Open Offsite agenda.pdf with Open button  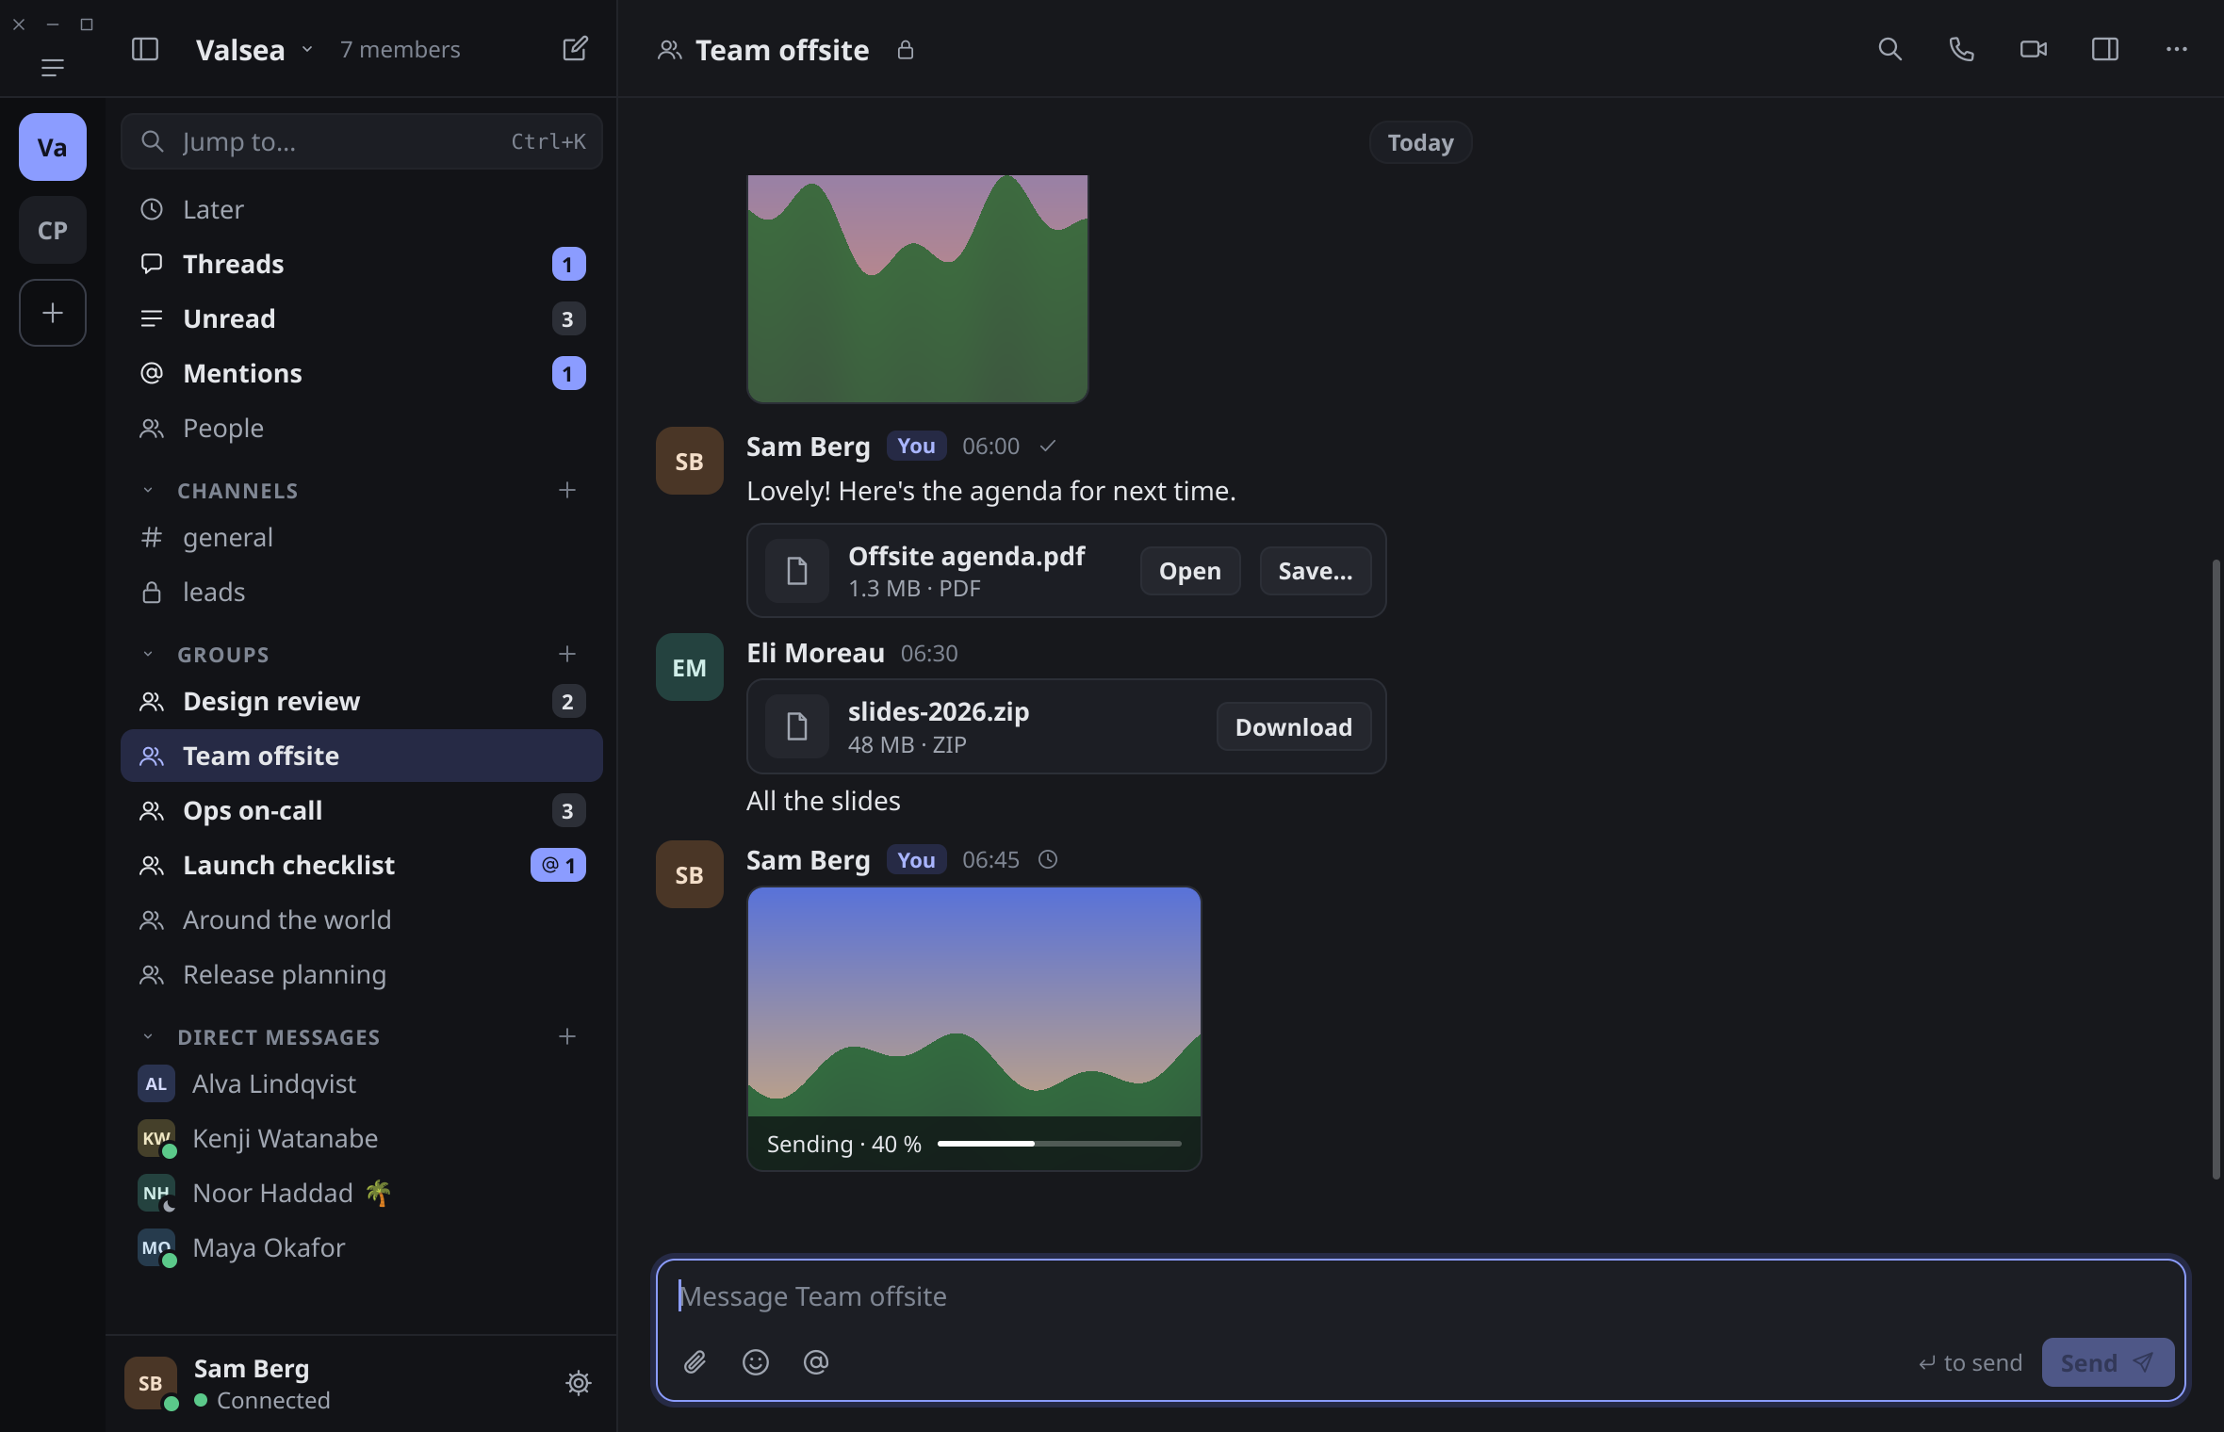1189,571
